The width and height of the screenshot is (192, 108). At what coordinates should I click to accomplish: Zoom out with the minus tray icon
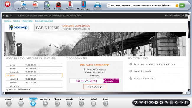point(156,102)
